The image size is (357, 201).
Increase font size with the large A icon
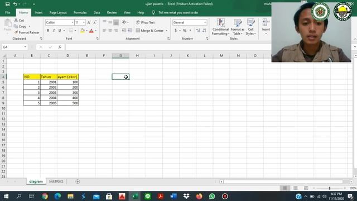(x=89, y=22)
